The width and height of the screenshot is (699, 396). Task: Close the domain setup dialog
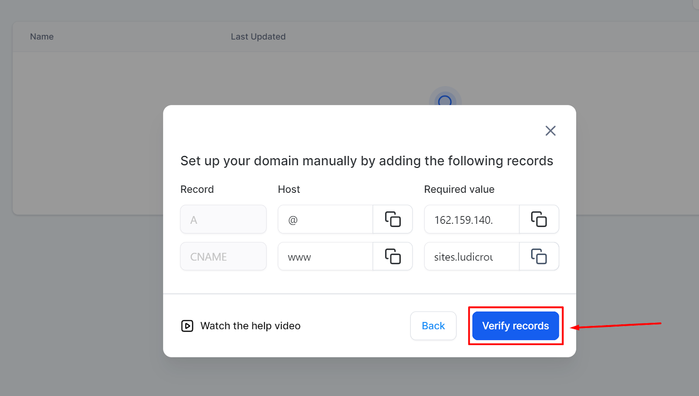(550, 131)
